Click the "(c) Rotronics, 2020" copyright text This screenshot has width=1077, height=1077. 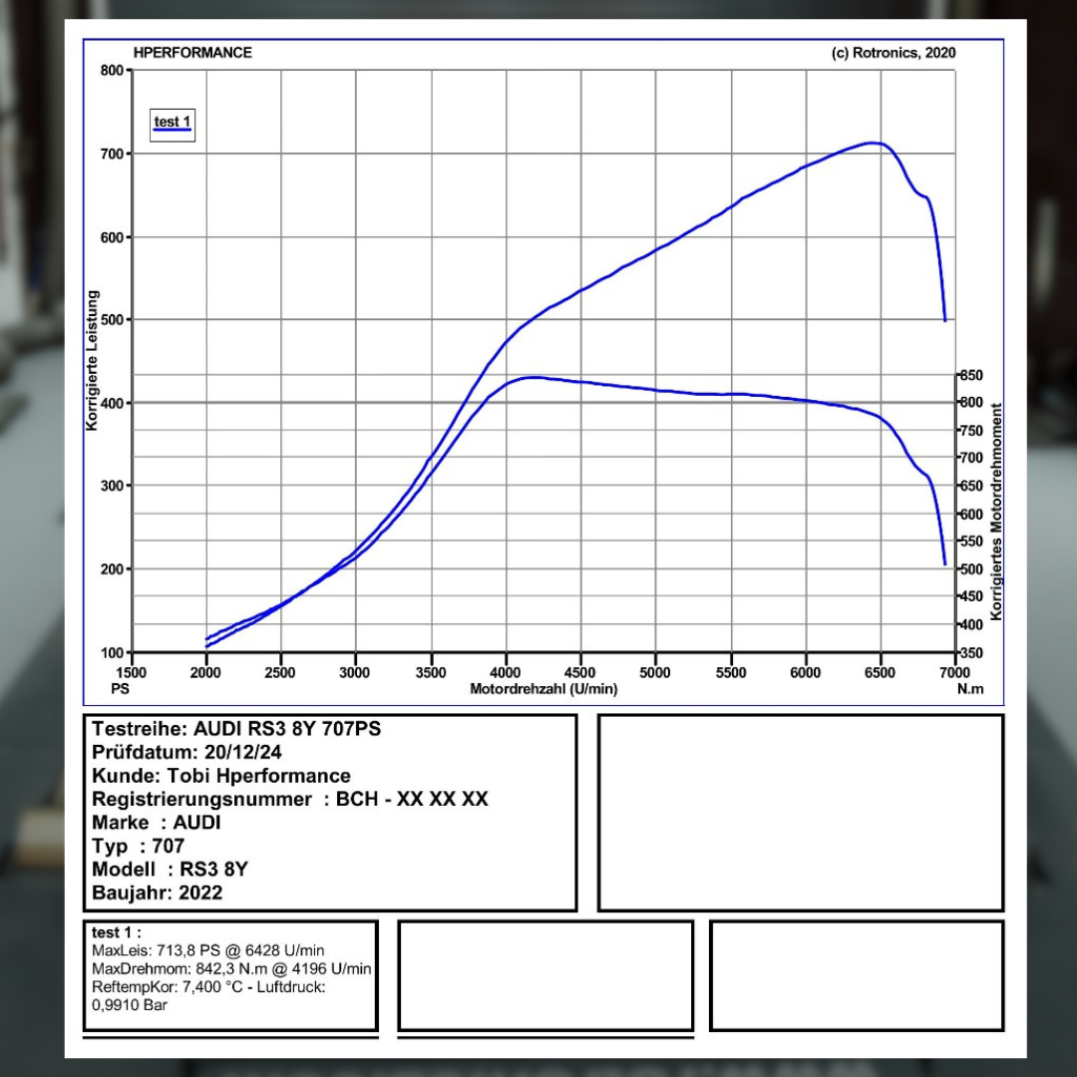tap(893, 53)
